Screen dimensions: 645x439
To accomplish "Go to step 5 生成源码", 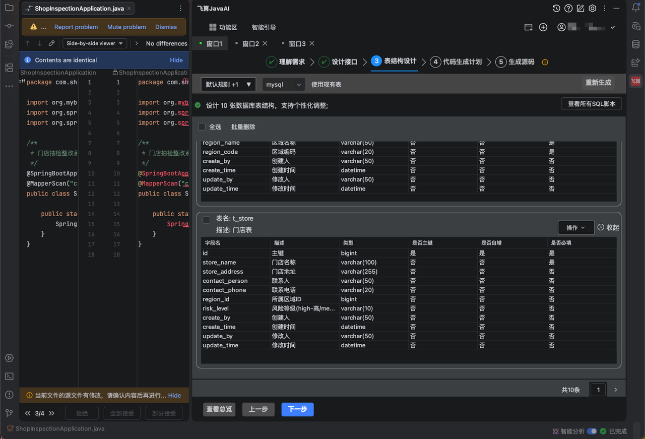I will coord(515,62).
